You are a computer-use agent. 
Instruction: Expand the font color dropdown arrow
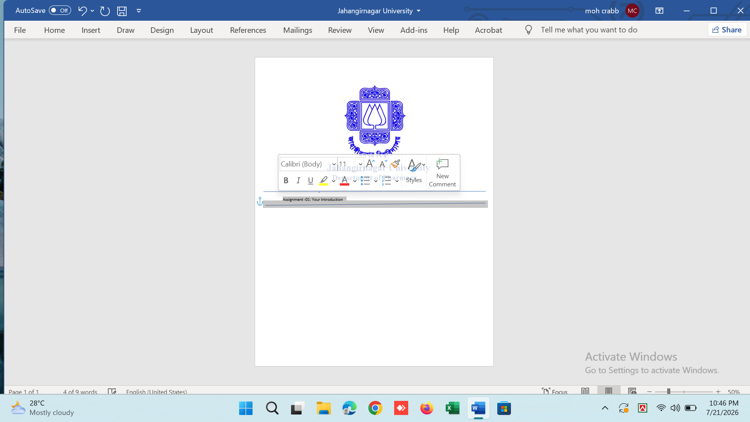(x=355, y=181)
